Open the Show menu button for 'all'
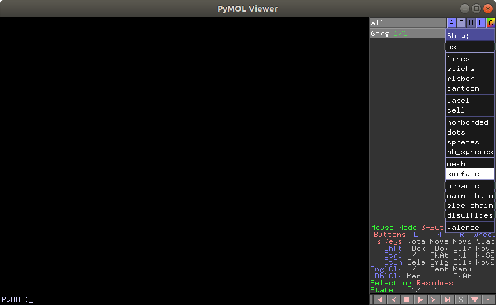 click(x=461, y=23)
